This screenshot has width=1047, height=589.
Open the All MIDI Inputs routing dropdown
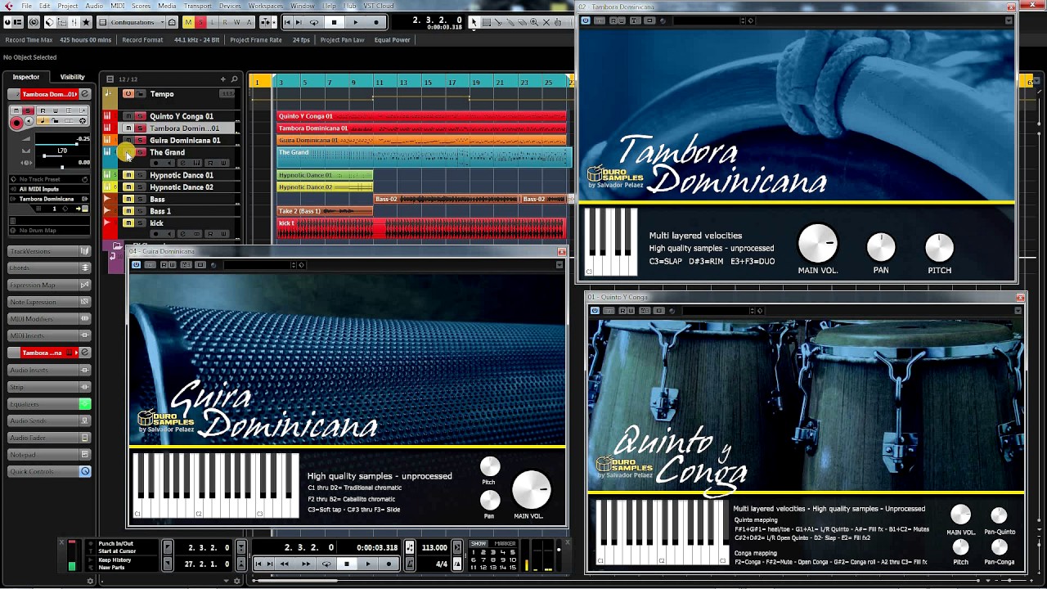click(49, 189)
